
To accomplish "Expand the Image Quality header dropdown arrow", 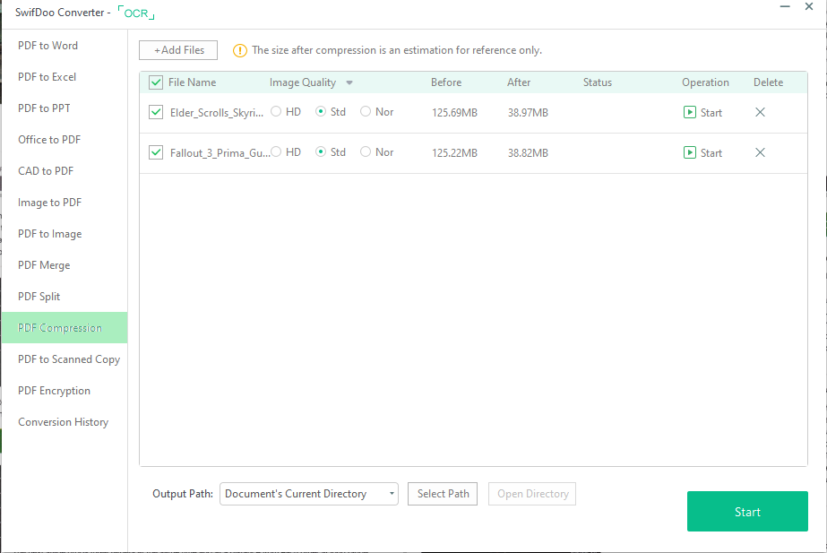I will [x=349, y=82].
